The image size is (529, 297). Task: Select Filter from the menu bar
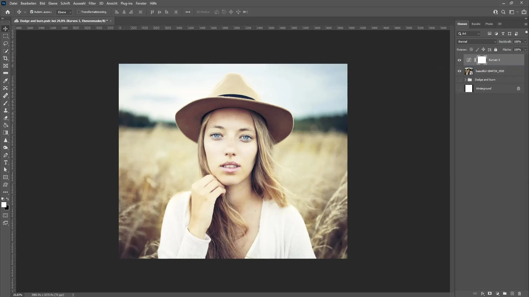[x=92, y=3]
